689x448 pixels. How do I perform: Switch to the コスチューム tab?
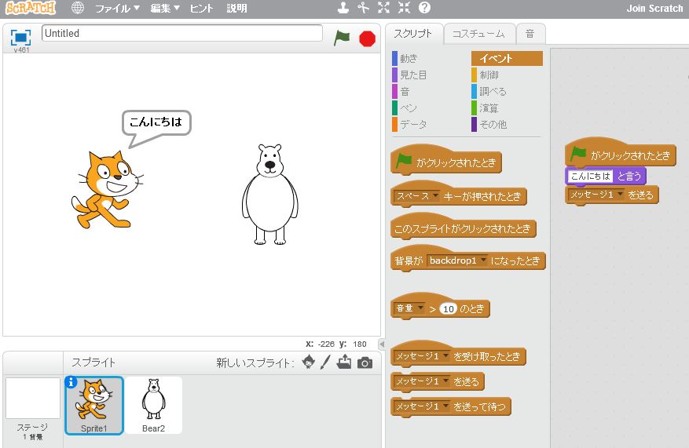click(479, 34)
